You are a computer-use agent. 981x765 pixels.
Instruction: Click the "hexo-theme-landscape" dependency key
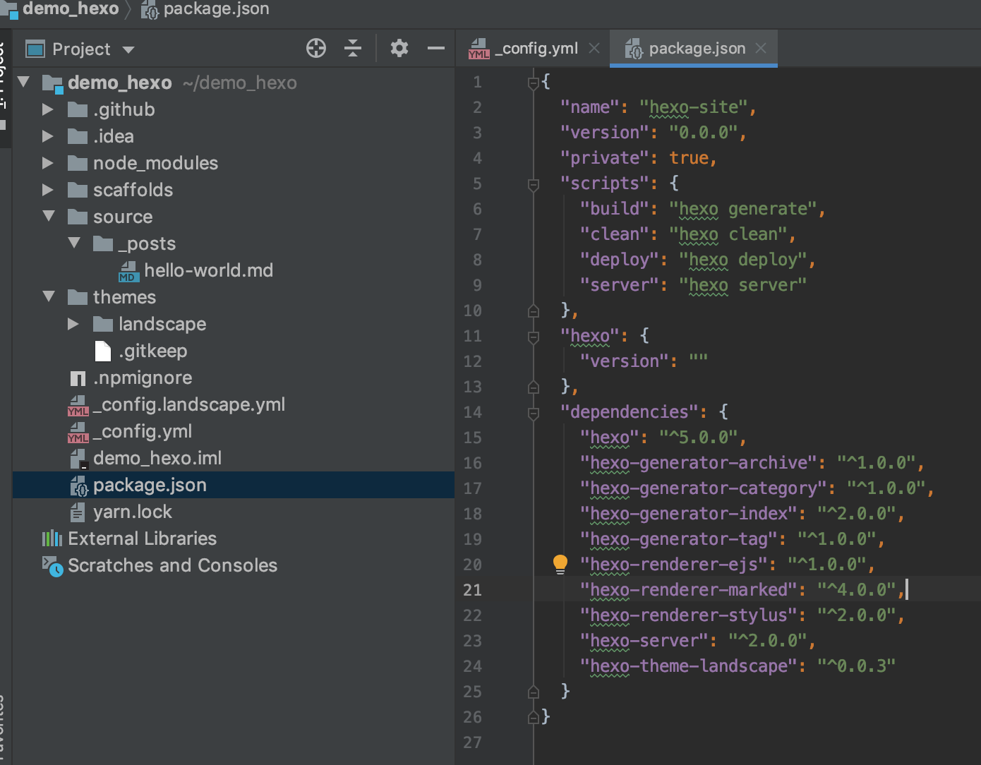click(688, 666)
